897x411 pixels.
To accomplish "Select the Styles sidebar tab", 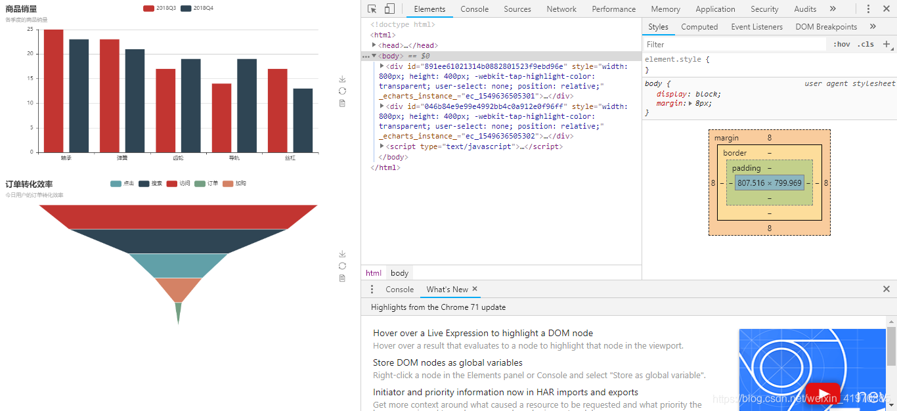I will tap(658, 27).
